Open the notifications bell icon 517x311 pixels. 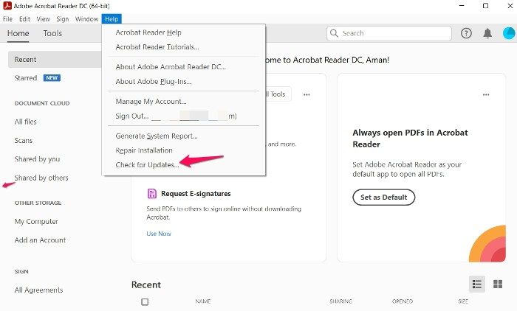[x=487, y=33]
